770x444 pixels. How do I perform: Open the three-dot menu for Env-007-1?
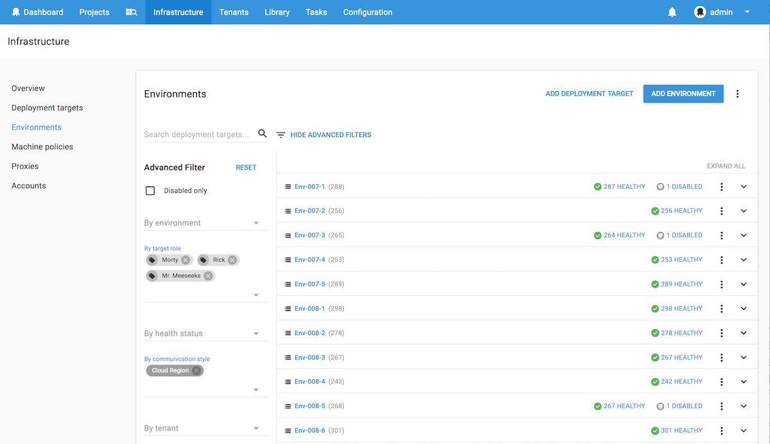point(722,187)
